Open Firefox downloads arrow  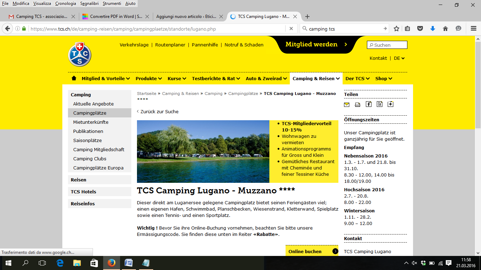coord(433,29)
